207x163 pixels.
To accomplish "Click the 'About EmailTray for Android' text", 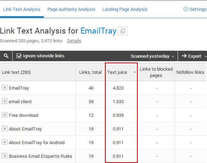I will [x=37, y=143].
